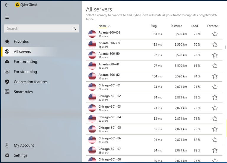The width and height of the screenshot is (227, 163).
Task: Sort servers by Load column
Action: pyautogui.click(x=194, y=26)
